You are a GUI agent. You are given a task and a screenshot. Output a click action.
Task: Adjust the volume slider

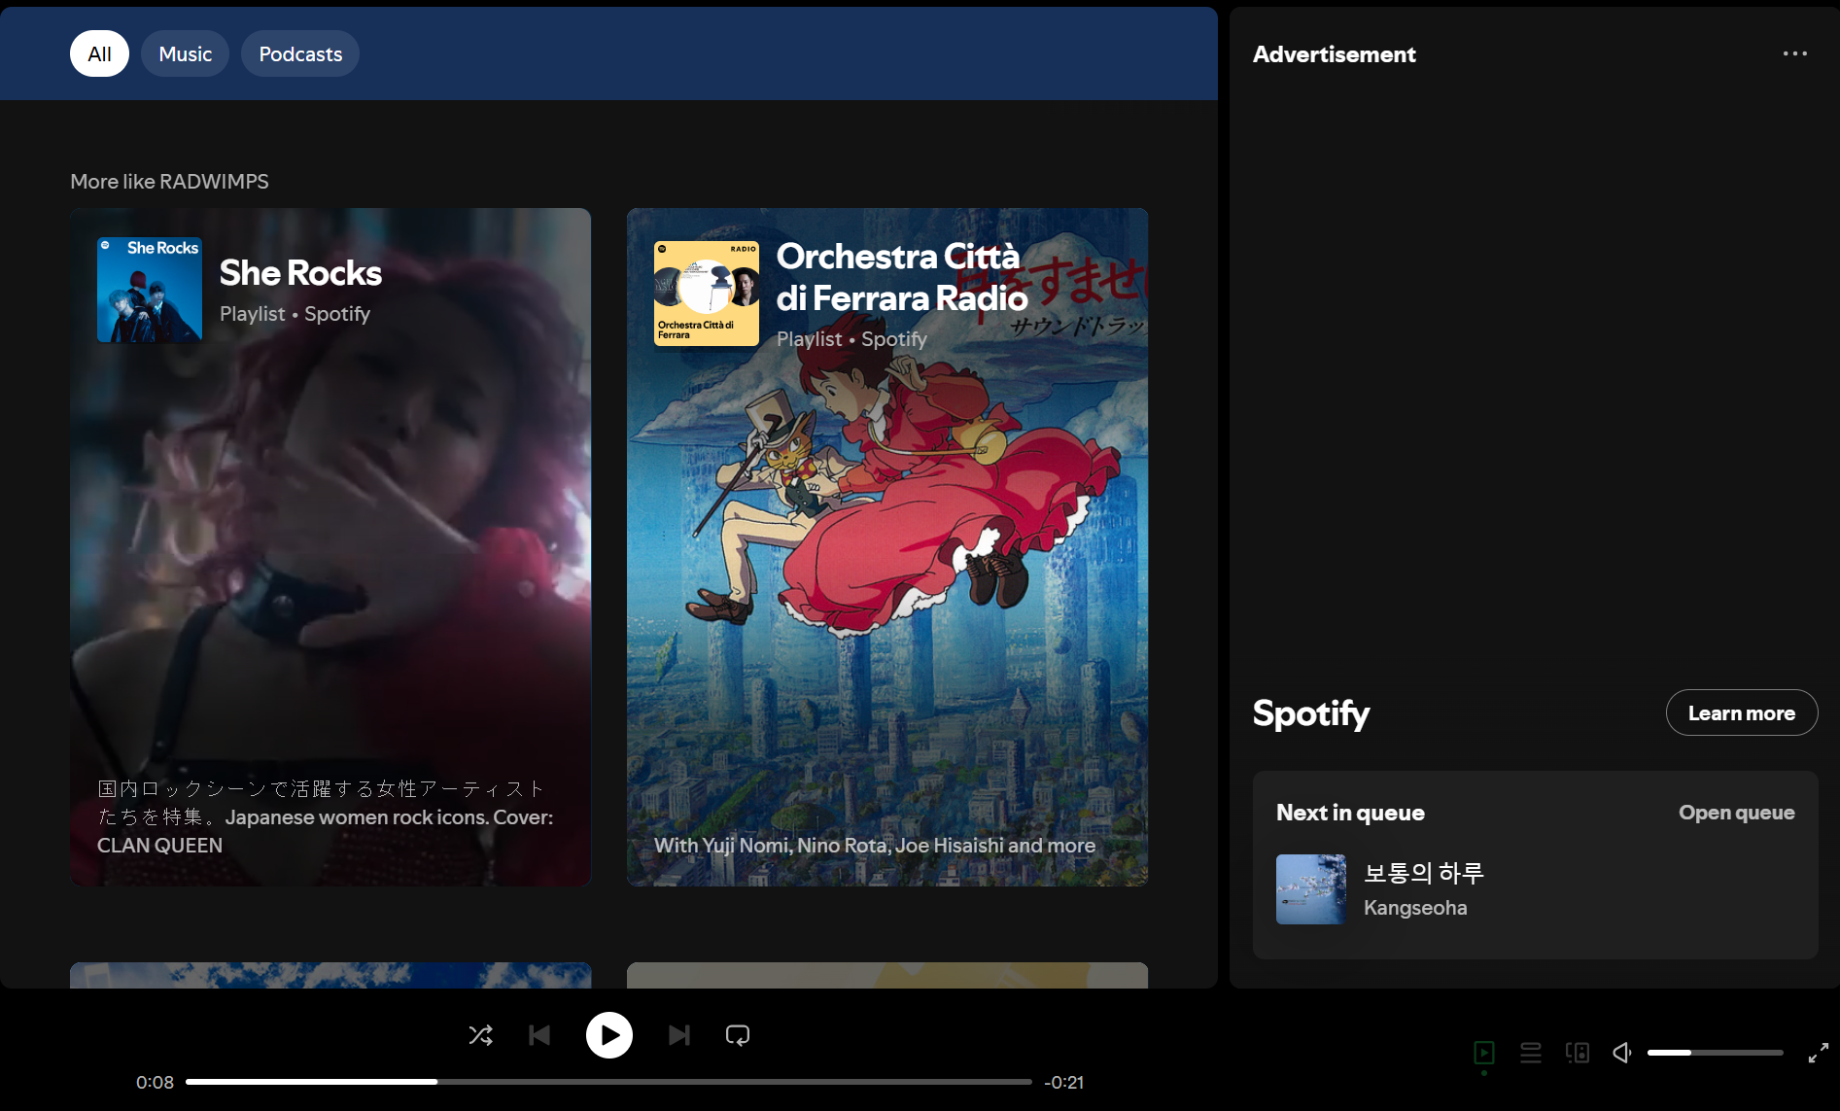pos(1716,1053)
